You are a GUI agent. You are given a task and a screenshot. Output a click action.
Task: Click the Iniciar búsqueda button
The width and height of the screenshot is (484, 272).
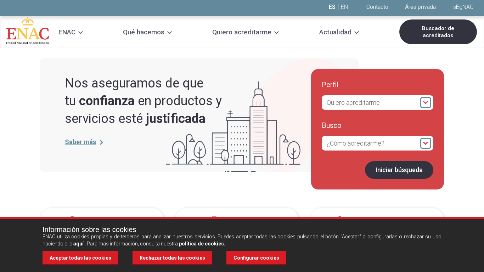(399, 170)
